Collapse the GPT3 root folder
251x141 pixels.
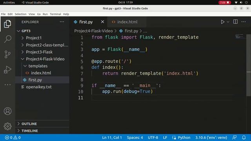click(x=18, y=31)
